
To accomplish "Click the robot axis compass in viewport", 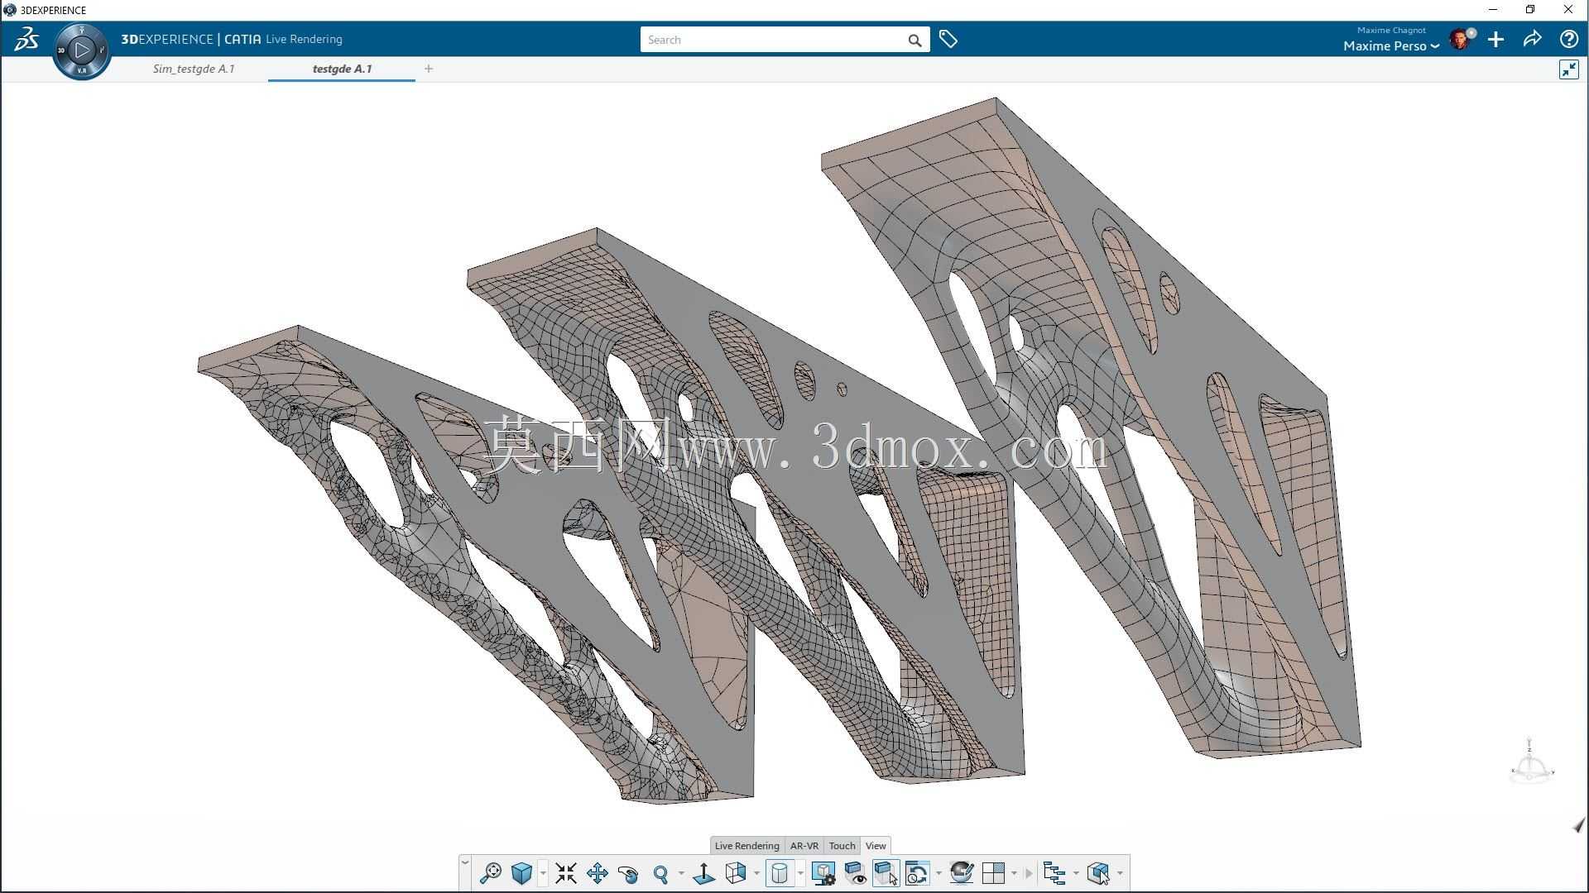I will (x=1530, y=761).
